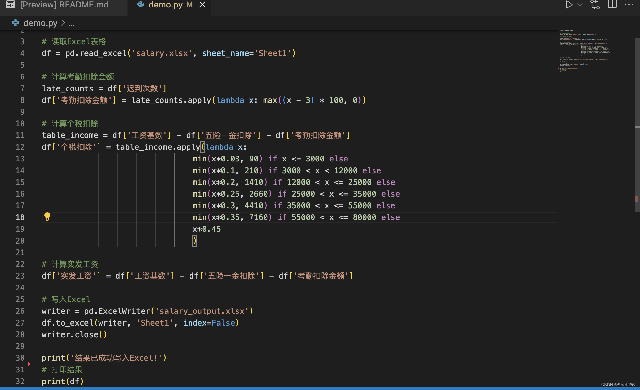Viewport: 640px width, 390px height.
Task: Click the sheet_name parameter
Action: pyautogui.click(x=225, y=53)
